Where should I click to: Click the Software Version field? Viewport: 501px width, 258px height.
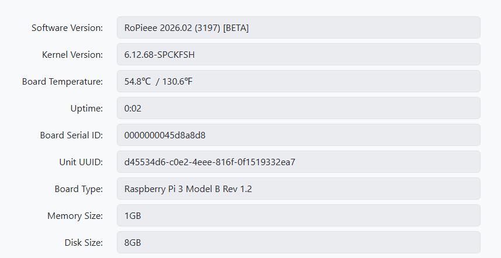(x=298, y=27)
